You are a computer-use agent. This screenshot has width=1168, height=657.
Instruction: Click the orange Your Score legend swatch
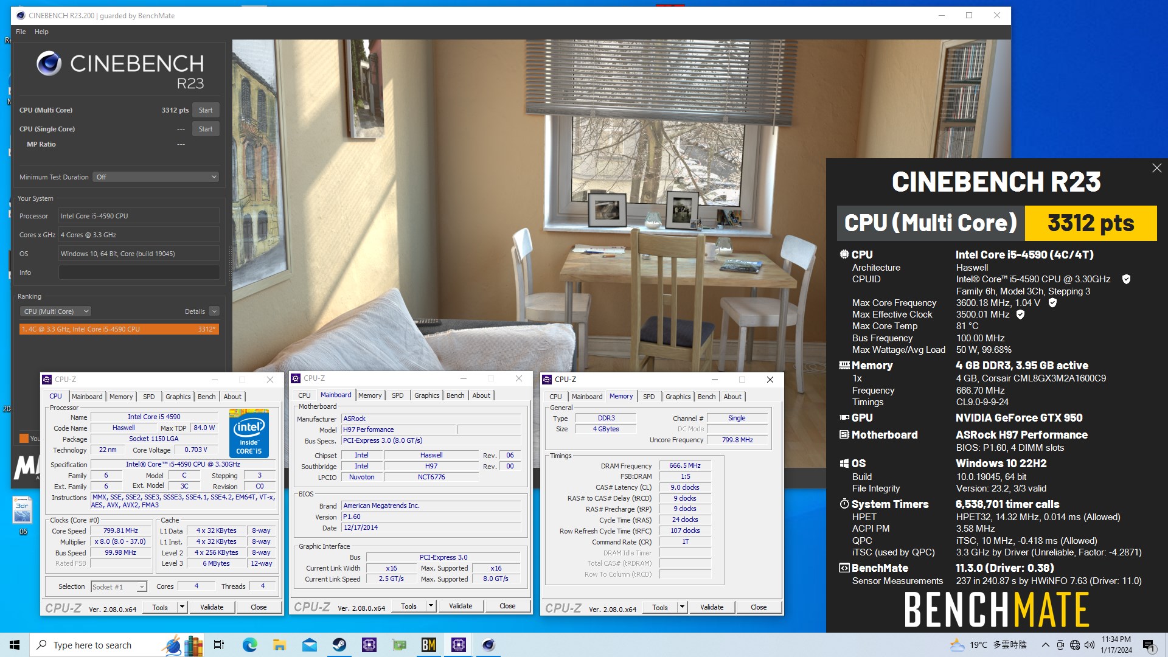point(24,438)
